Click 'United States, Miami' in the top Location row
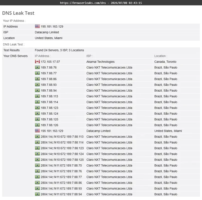This screenshot has width=202, height=200. point(48,38)
